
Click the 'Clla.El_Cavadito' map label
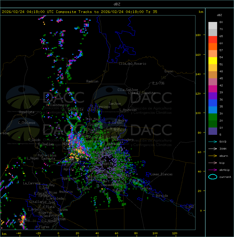pyautogui.click(x=142, y=93)
